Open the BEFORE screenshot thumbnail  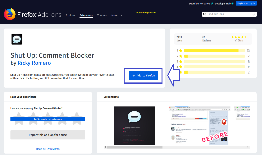pyautogui.click(x=200, y=126)
